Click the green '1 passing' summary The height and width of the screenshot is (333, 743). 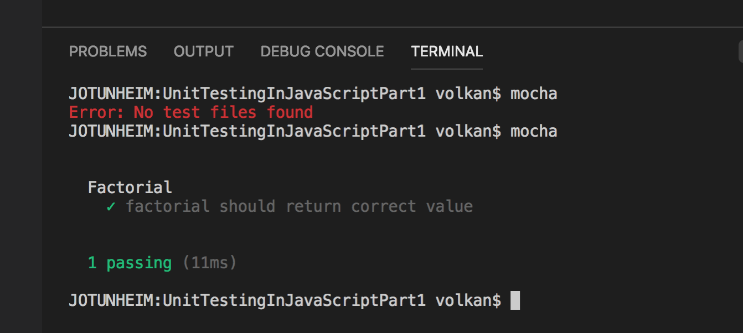pos(130,263)
